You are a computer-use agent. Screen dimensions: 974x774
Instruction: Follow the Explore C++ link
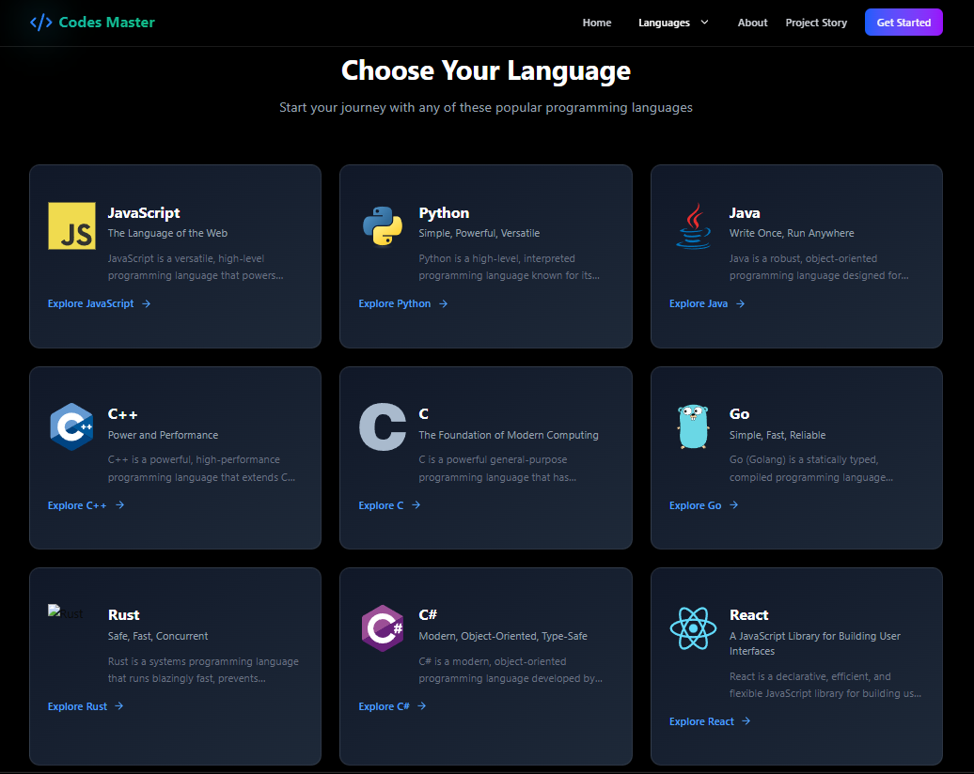click(77, 505)
